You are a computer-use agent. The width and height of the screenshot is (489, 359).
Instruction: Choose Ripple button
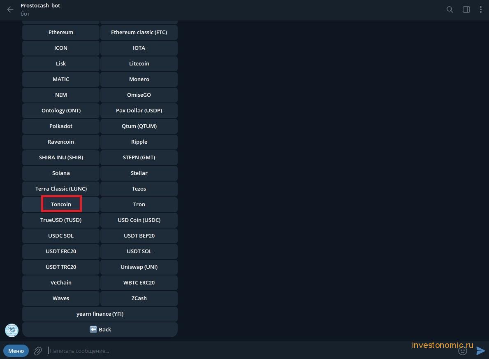(x=139, y=142)
